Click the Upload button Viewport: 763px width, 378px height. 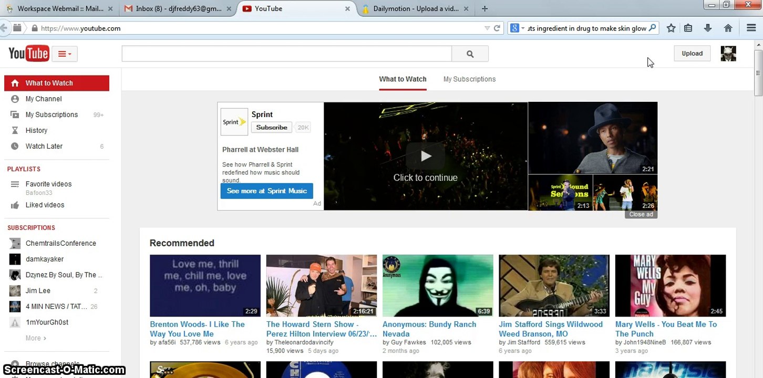[692, 54]
